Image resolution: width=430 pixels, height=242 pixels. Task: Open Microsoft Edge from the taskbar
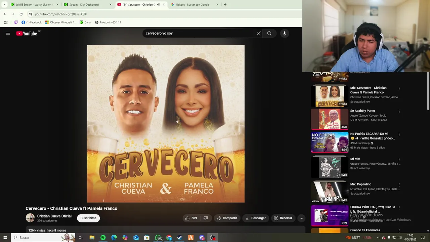[114, 238]
